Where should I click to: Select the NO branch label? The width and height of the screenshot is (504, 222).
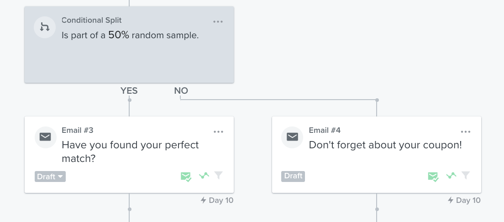tap(181, 91)
